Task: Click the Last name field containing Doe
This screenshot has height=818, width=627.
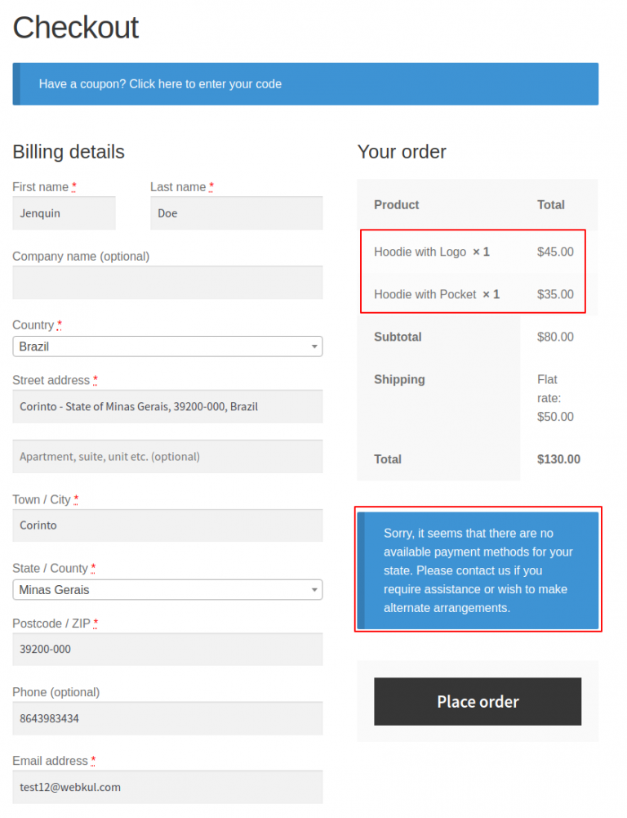Action: (x=236, y=213)
